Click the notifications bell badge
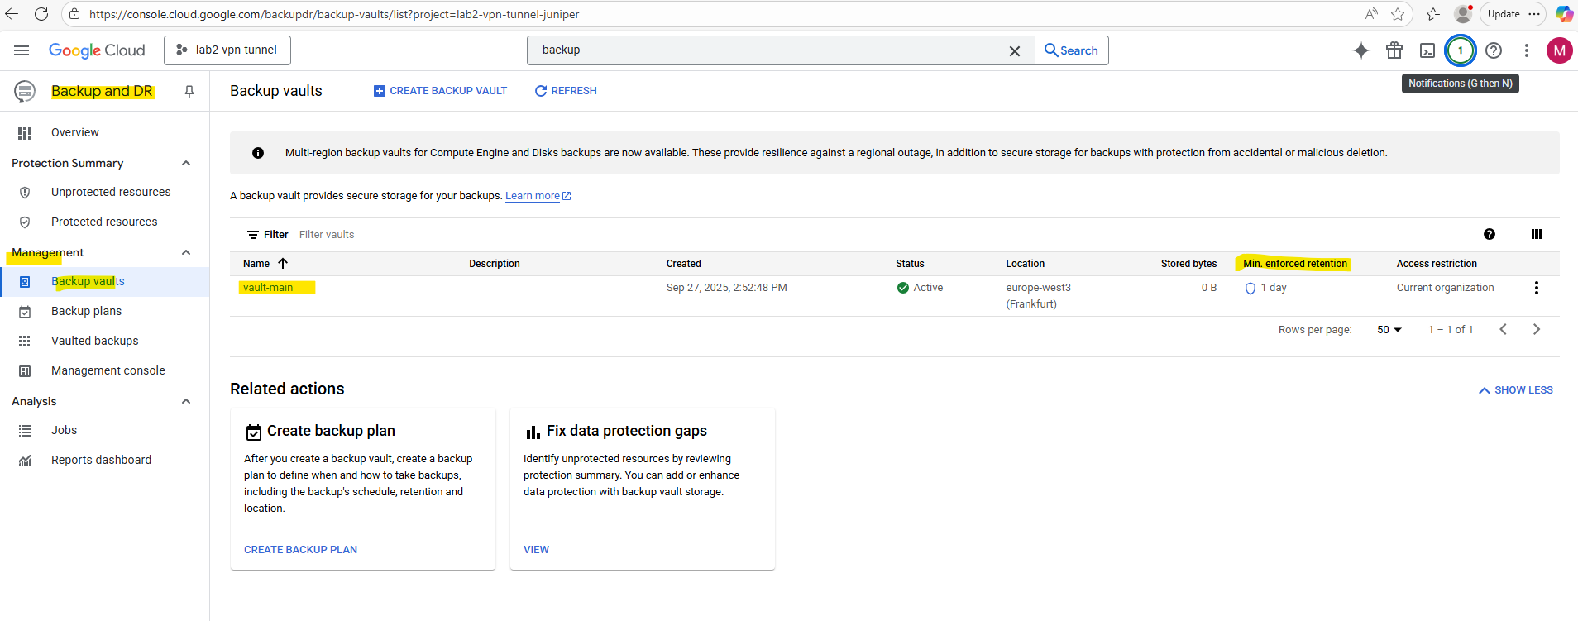 point(1461,50)
